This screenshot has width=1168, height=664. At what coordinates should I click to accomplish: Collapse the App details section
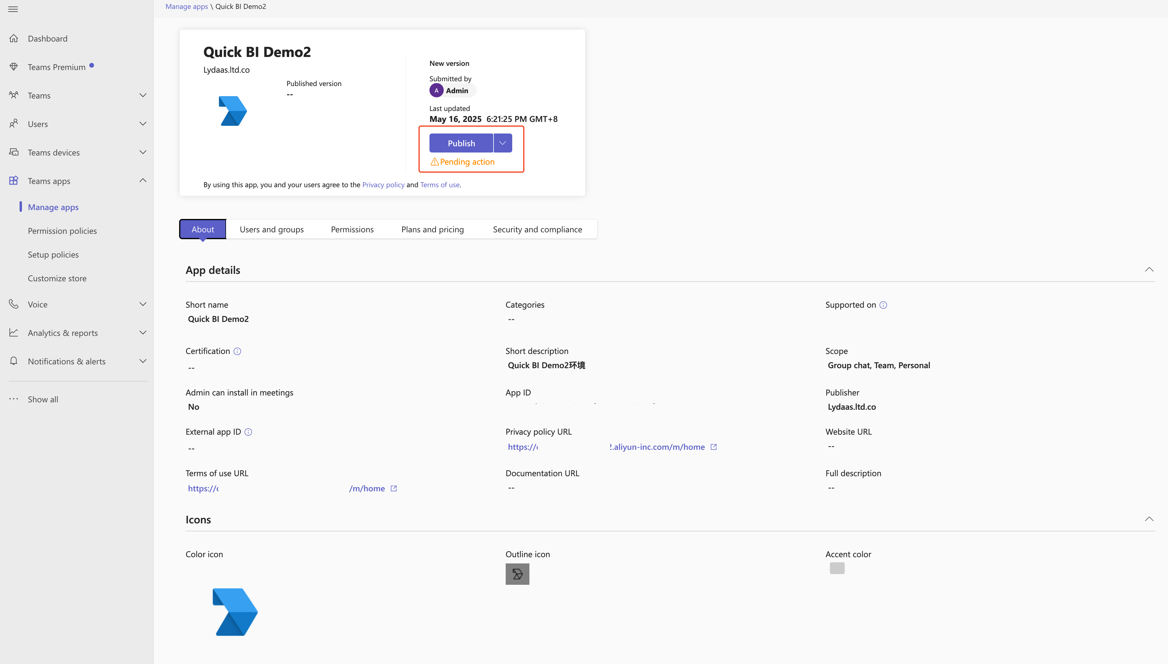tap(1149, 269)
